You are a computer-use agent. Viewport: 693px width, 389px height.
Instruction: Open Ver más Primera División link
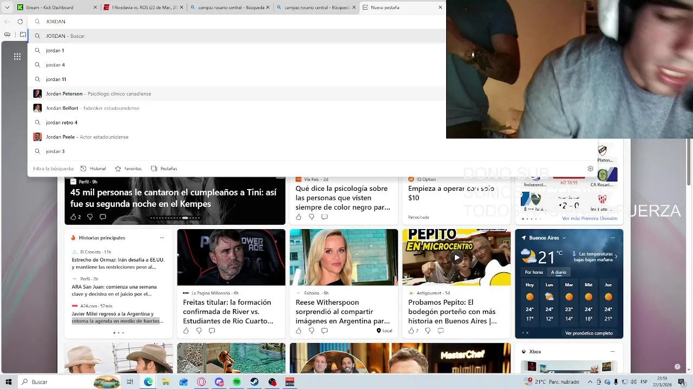(x=590, y=218)
